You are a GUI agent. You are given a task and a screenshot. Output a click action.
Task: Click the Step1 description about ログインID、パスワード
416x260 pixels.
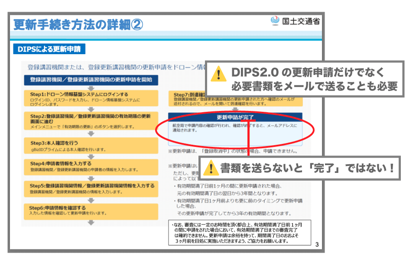point(85,102)
